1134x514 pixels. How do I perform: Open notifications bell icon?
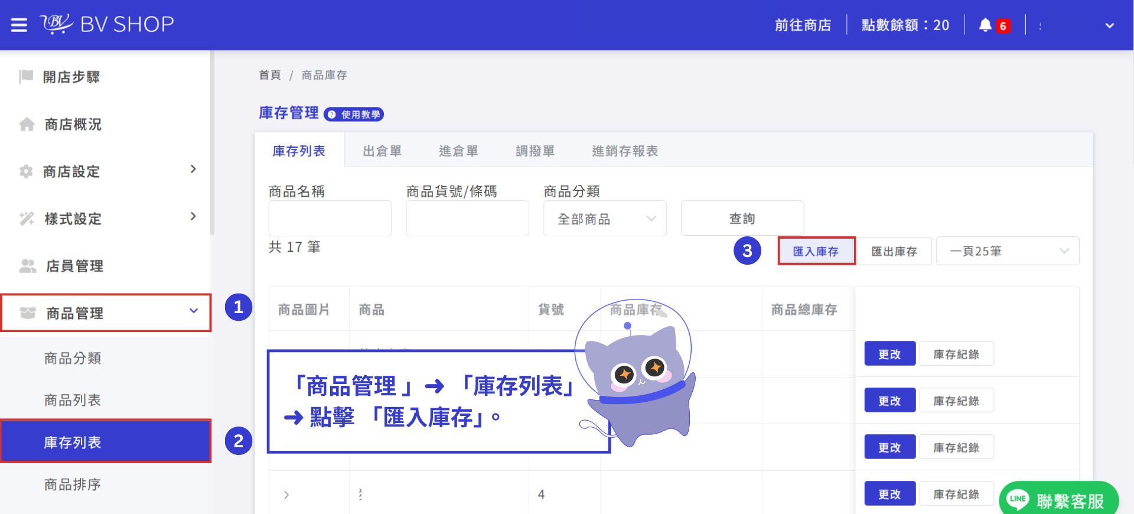coord(985,25)
